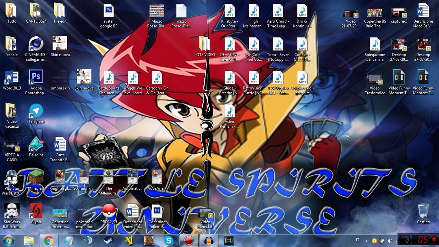Select the 'Aero Chord - Time Leap' MP3
Screen dimensions: 439x247
(278, 11)
